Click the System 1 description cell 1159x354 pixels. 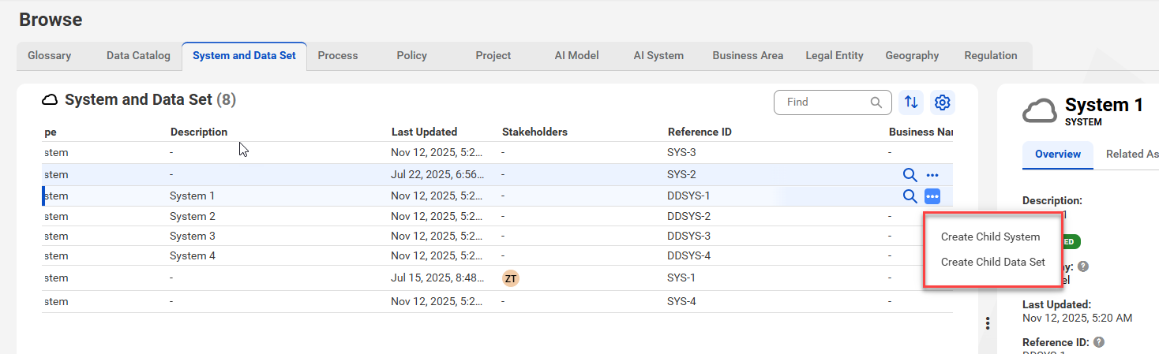[x=193, y=196]
